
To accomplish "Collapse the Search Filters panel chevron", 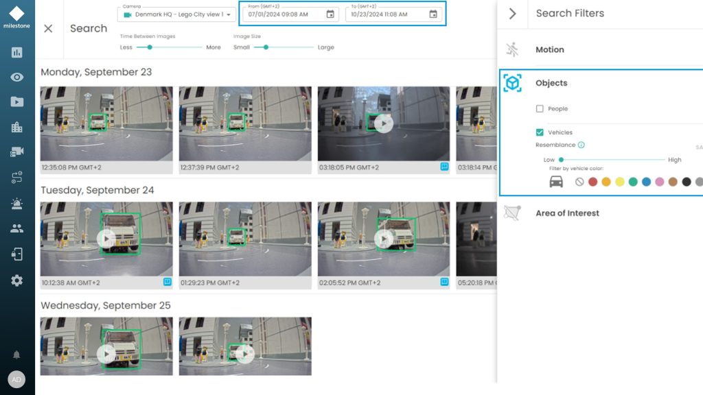I will click(x=512, y=14).
